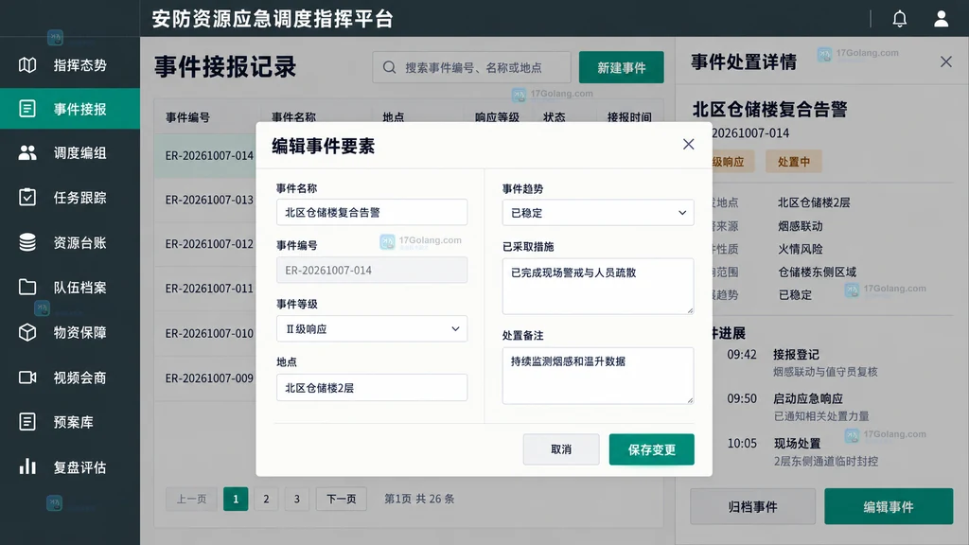Click the 队伍档案 folder icon
This screenshot has height=545, width=969.
[x=27, y=287]
